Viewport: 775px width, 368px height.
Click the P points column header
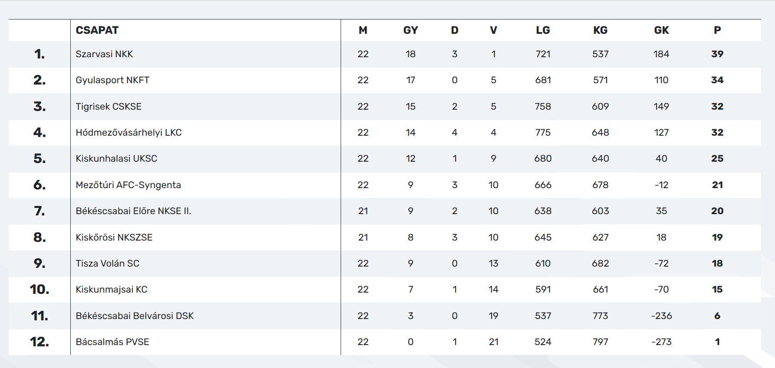coord(717,30)
